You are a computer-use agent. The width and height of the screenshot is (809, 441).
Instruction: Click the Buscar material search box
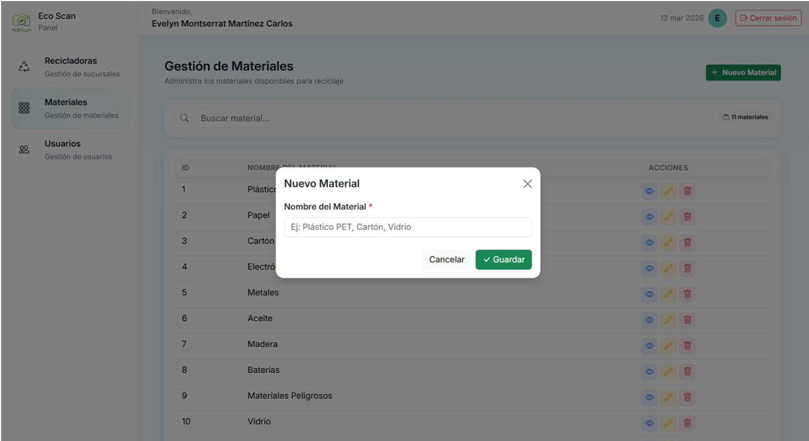point(322,118)
